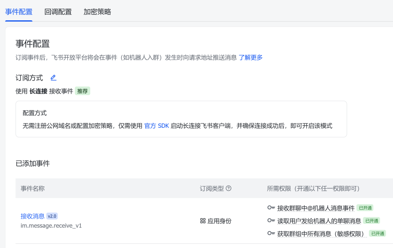Go to the 加密策略 tab
This screenshot has height=248, width=393.
(97, 12)
